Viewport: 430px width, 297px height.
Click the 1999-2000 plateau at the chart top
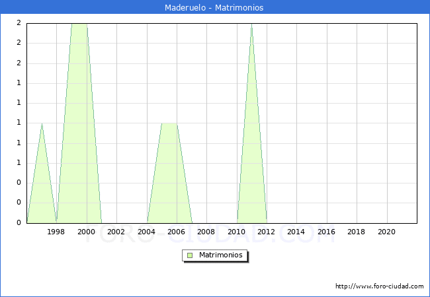79,24
